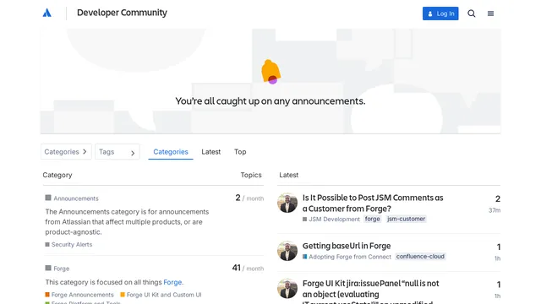This screenshot has width=541, height=304.
Task: Expand the Categories filter dropdown
Action: (66, 152)
